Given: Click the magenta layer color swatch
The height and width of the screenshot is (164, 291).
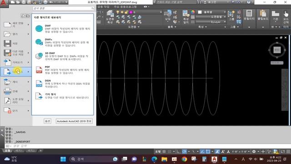Looking at the screenshot, I should [131, 12].
